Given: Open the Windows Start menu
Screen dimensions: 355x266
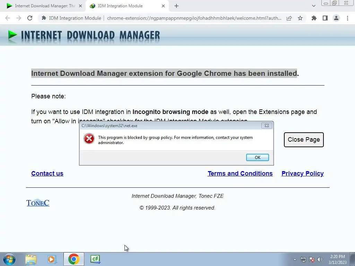Looking at the screenshot, I should click(x=9, y=259).
